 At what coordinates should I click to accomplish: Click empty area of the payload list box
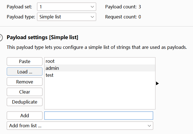[100, 94]
